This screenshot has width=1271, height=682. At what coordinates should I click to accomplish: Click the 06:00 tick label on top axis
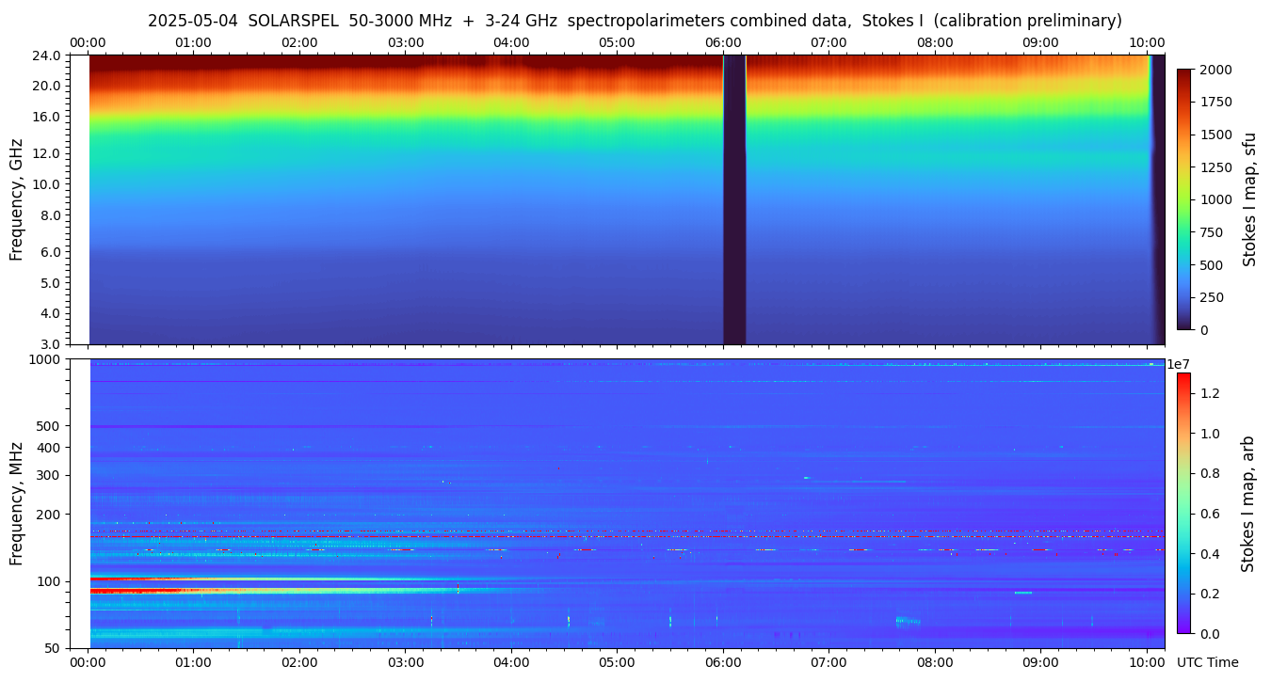click(723, 43)
